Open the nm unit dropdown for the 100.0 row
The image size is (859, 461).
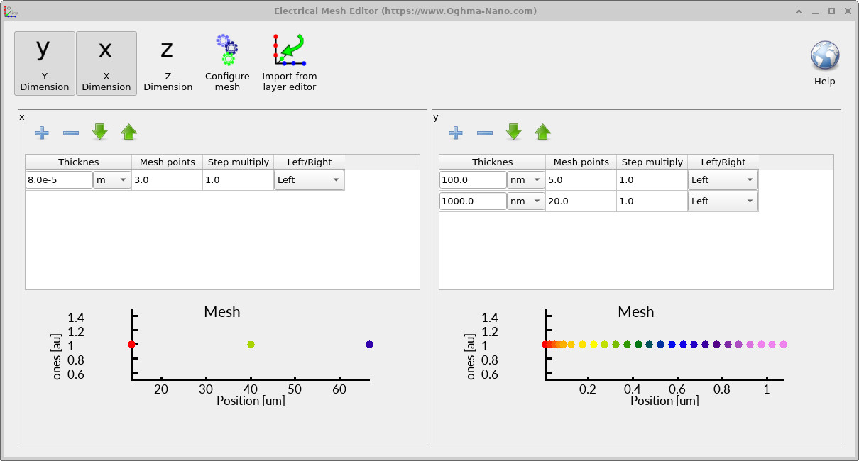tap(525, 179)
